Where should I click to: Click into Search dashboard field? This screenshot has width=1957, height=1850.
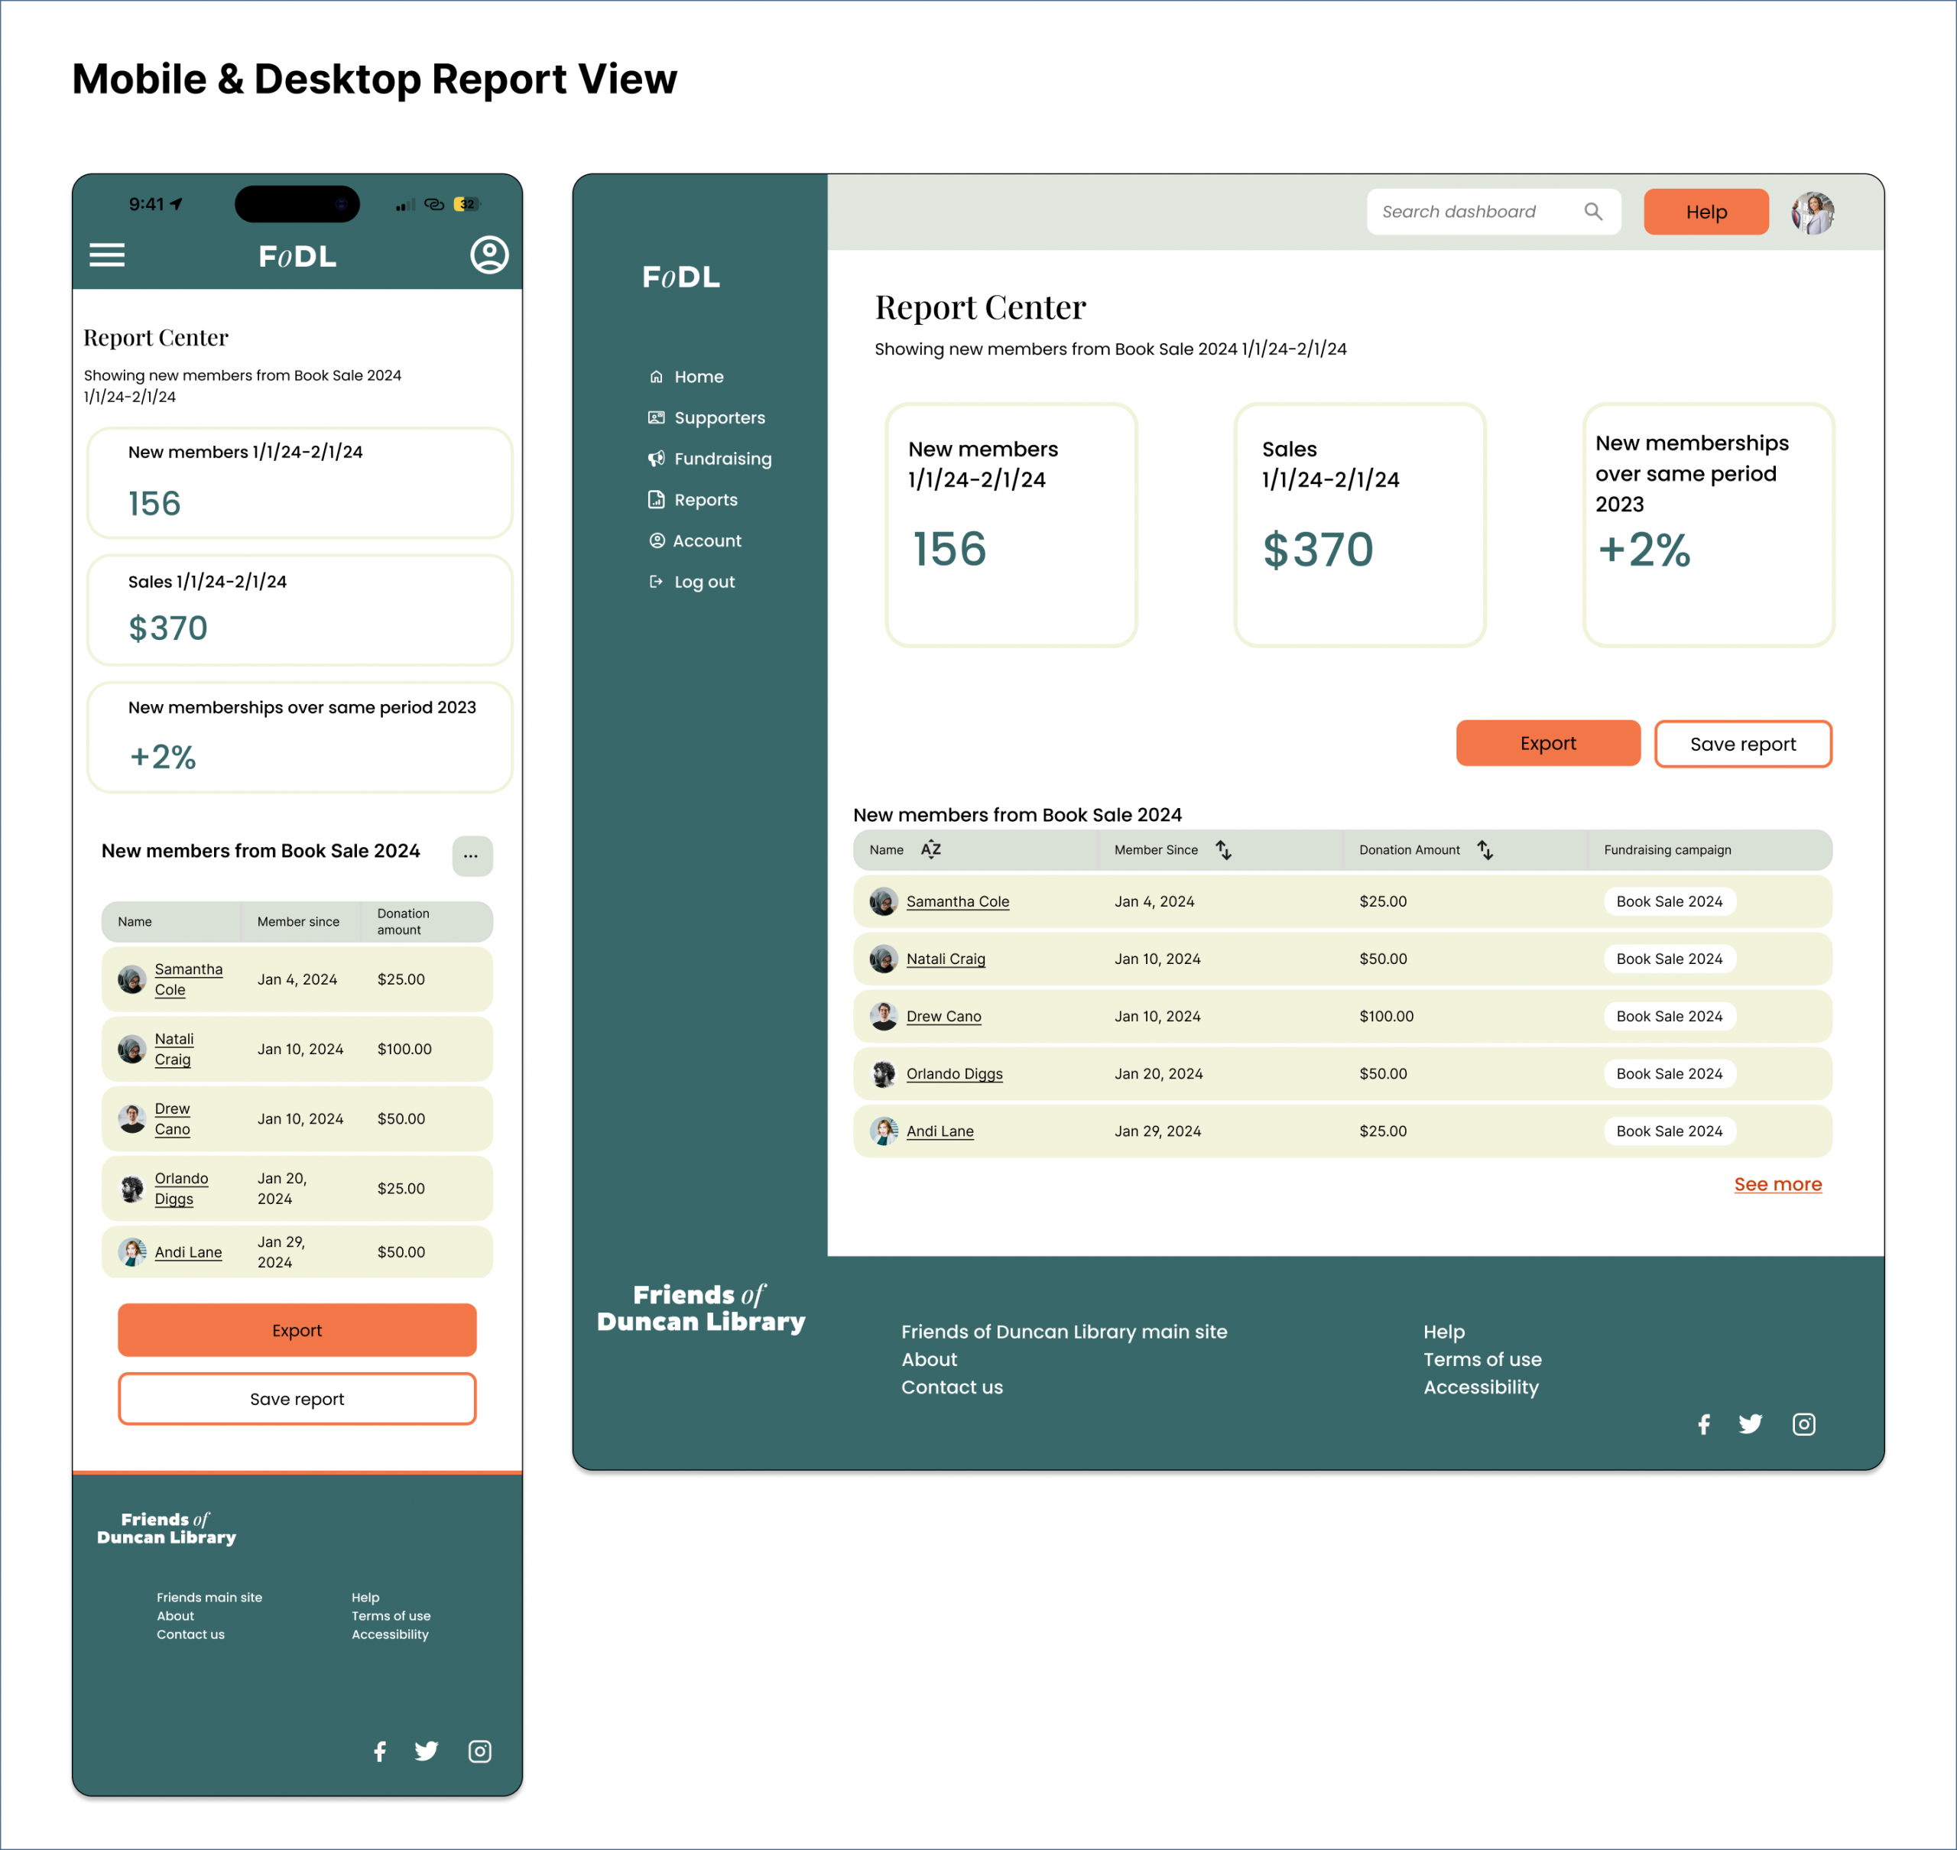1469,212
